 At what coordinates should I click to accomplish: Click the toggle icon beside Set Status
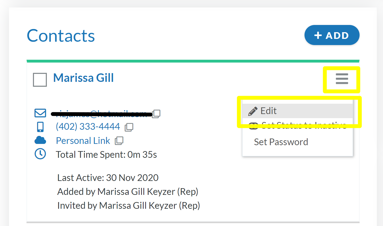tap(254, 126)
